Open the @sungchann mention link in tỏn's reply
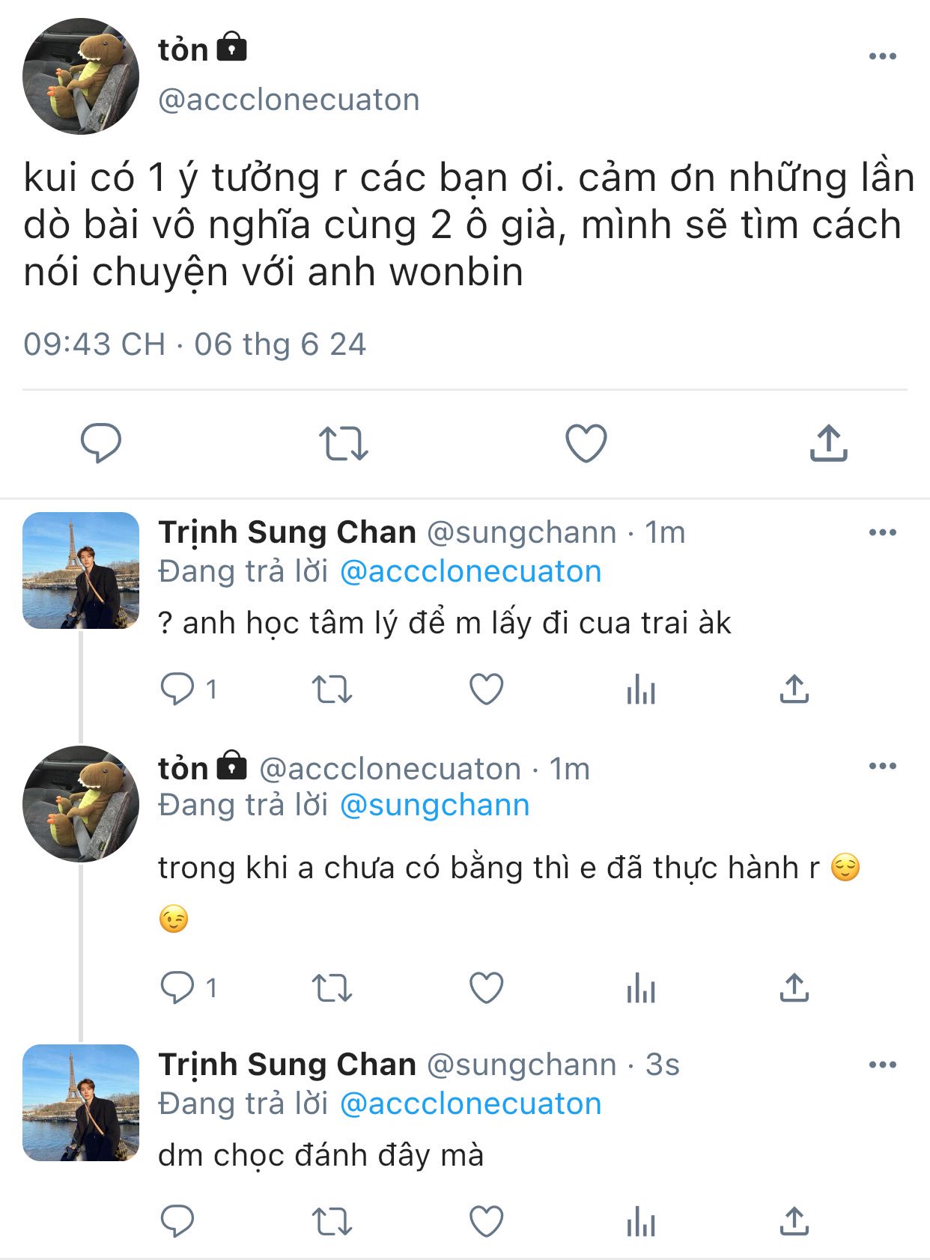This screenshot has height=1260, width=930. point(434,805)
